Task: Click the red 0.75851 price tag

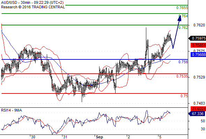Action: tap(198, 45)
